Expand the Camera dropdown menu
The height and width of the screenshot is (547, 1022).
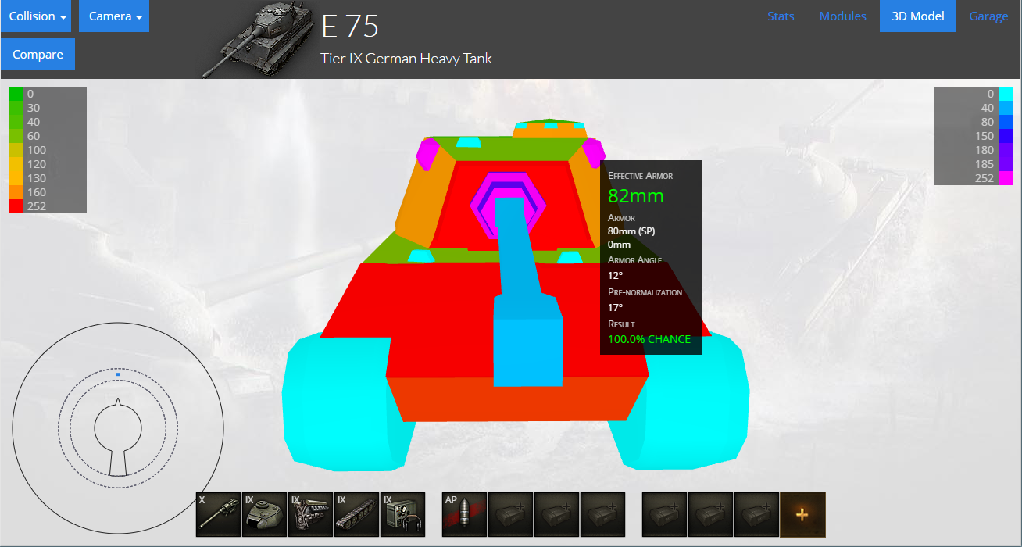[x=114, y=16]
